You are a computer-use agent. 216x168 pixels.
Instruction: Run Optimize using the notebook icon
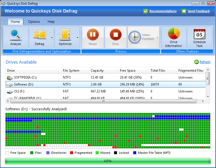point(65,34)
